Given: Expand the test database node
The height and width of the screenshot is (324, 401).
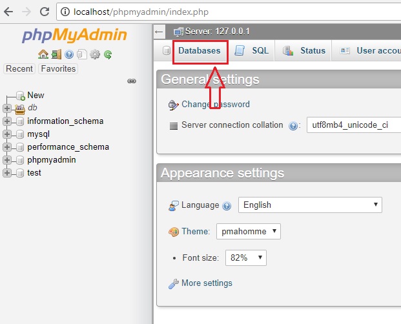Looking at the screenshot, I should 7,173.
